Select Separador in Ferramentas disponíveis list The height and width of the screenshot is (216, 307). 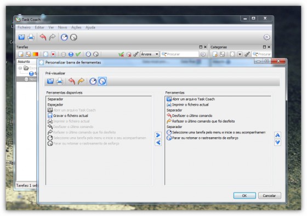click(x=55, y=99)
